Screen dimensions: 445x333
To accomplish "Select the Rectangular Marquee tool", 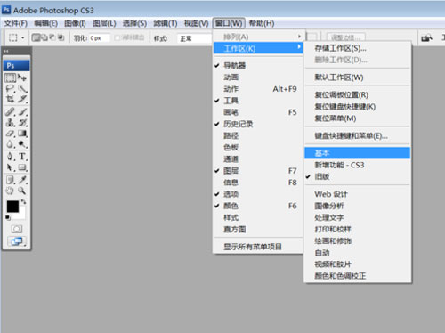I will pyautogui.click(x=10, y=78).
